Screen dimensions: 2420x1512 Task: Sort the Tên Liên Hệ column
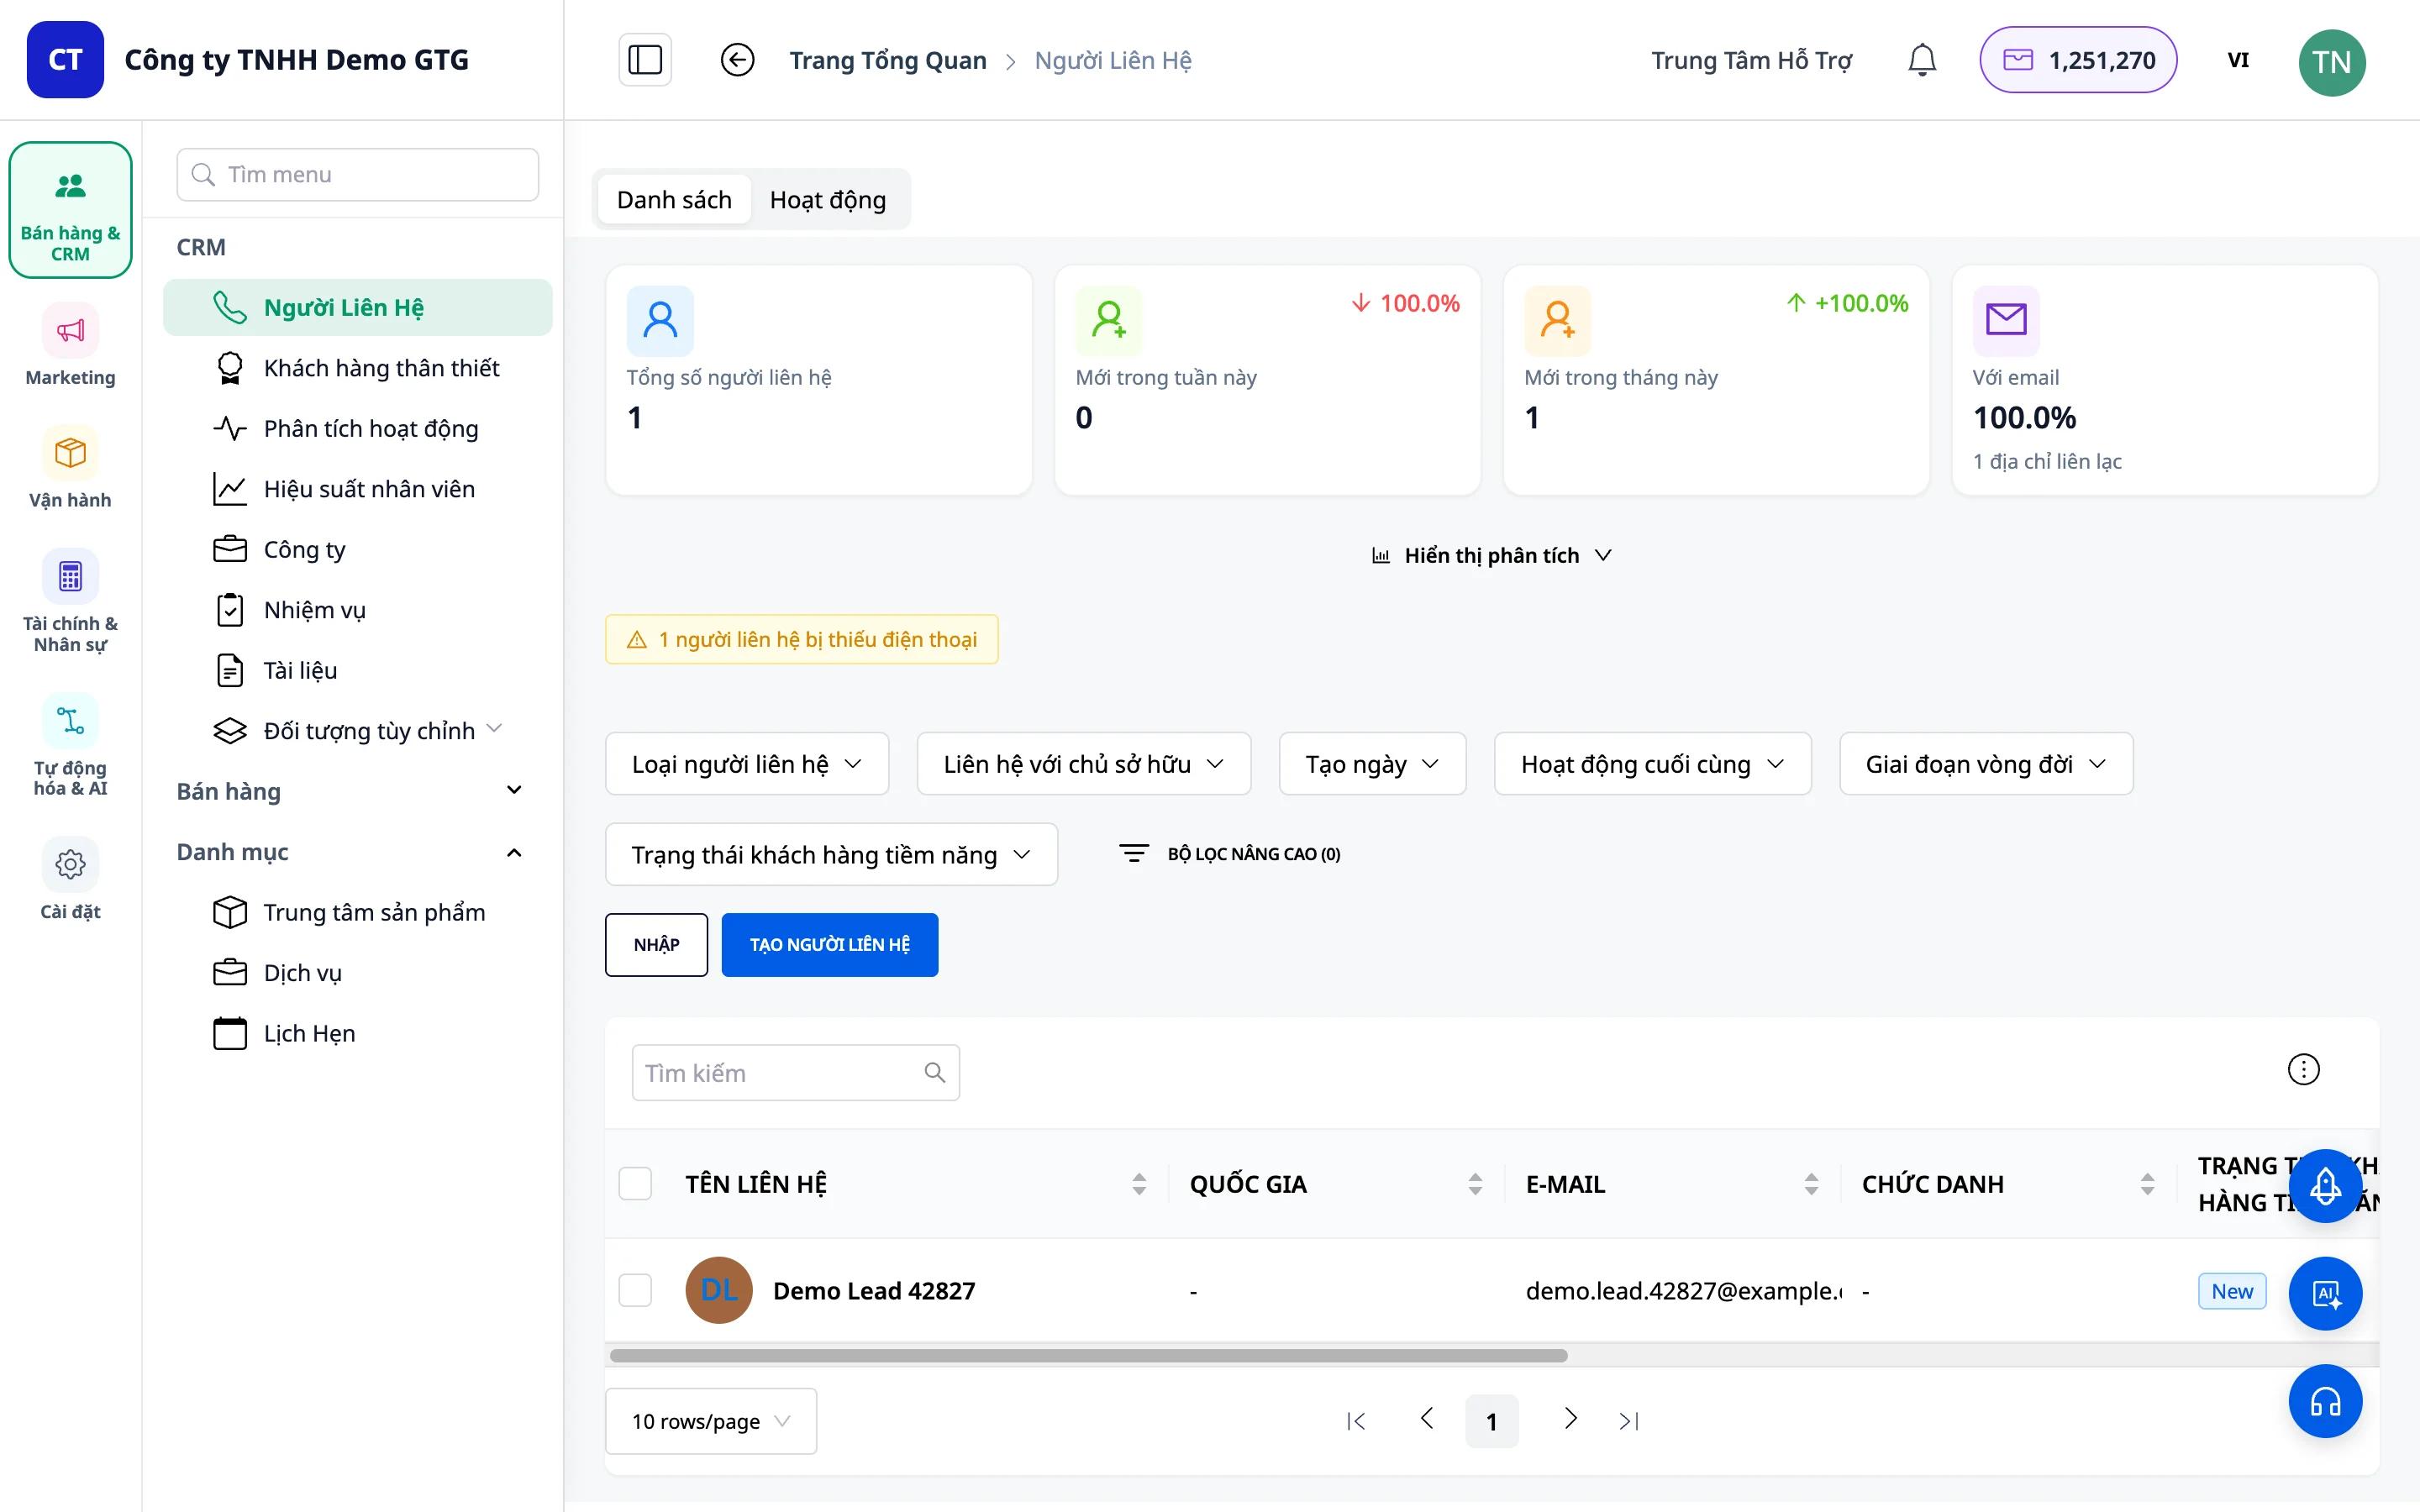(x=1139, y=1184)
